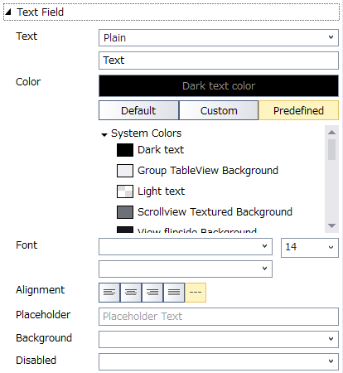The width and height of the screenshot is (343, 373).
Task: Select the Default color tab
Action: coord(138,110)
